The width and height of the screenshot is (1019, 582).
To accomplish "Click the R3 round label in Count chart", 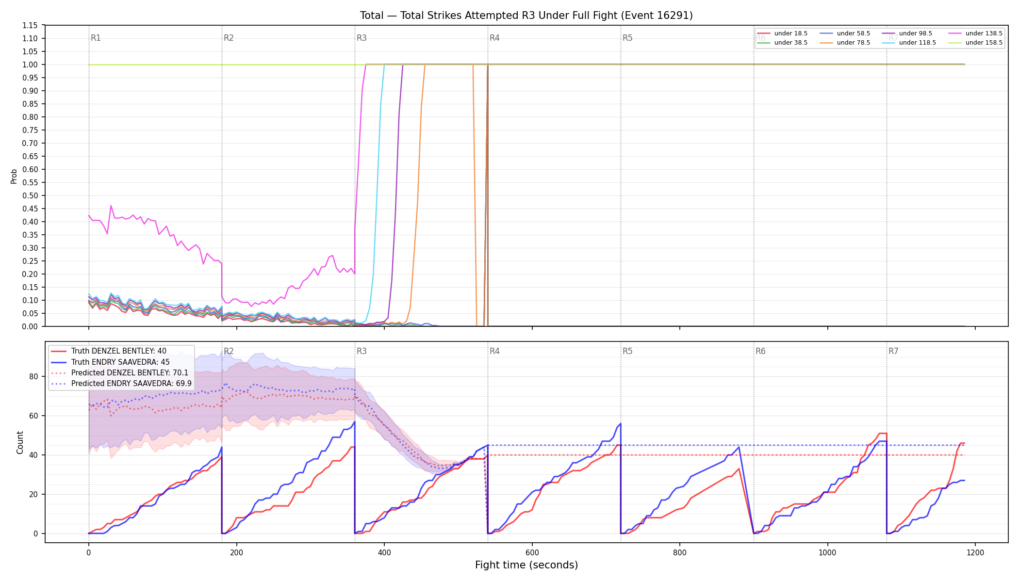I will [362, 351].
